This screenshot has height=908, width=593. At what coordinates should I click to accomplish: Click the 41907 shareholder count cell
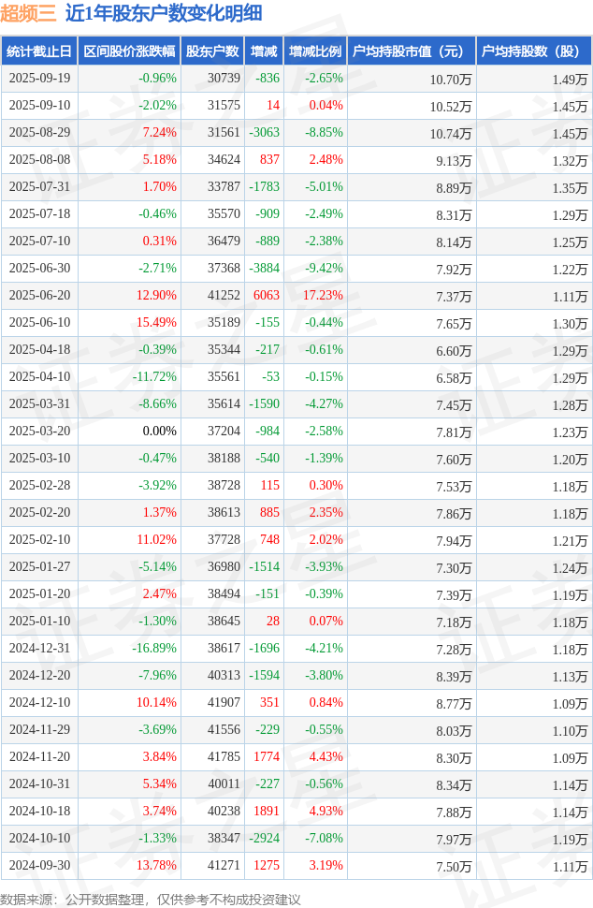[224, 703]
